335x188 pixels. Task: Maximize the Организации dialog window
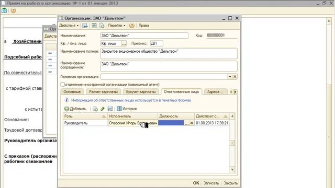point(230,18)
